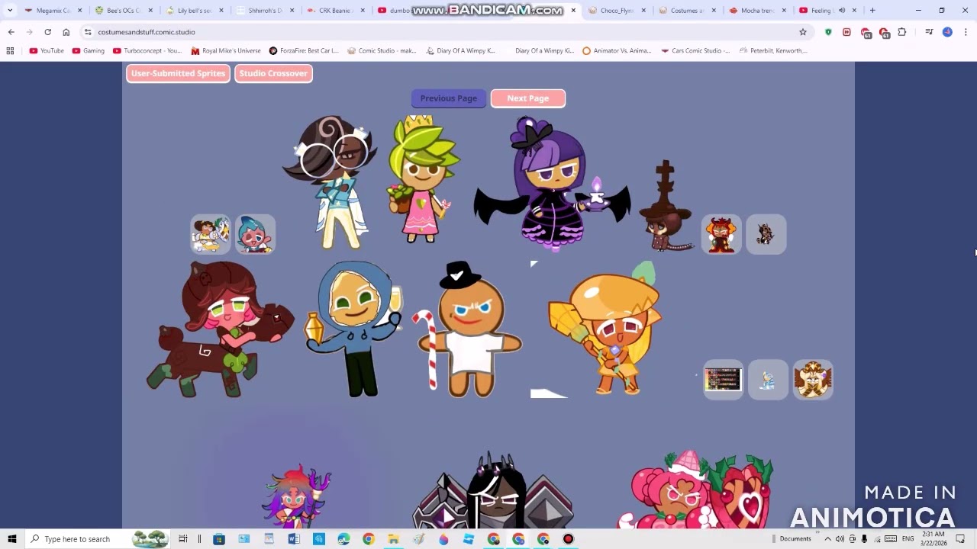Open the winged golden cookie small thumbnail

813,379
